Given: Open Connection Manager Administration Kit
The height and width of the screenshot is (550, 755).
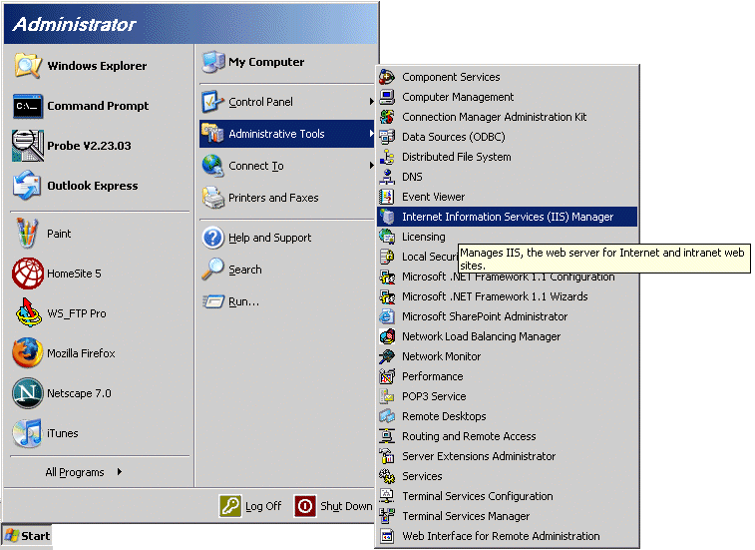Looking at the screenshot, I should coord(507,117).
